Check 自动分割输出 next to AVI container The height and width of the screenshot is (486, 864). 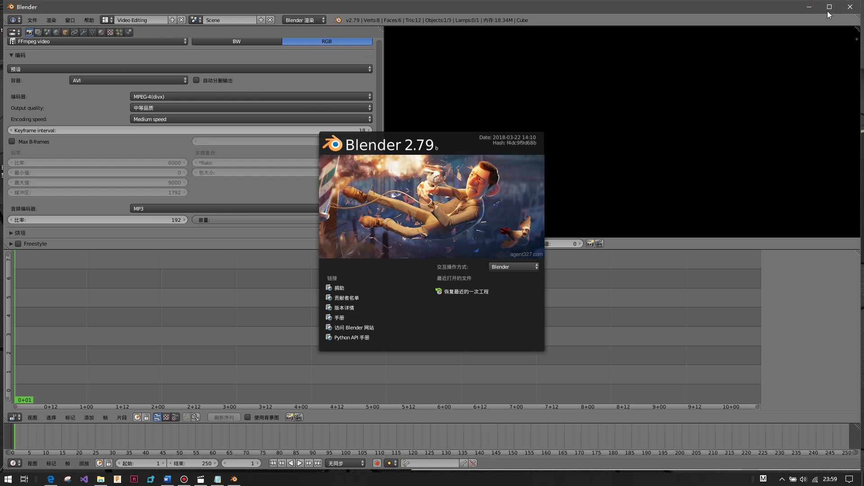point(196,80)
